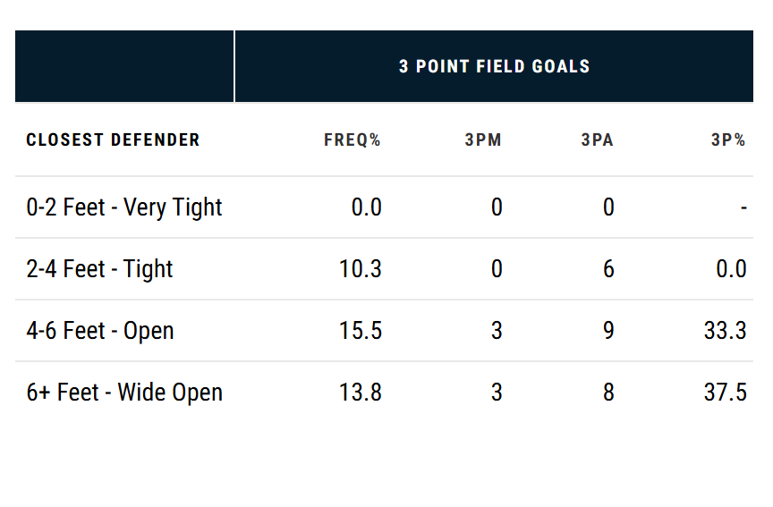Click the 37.5 three-point percentage

(x=725, y=393)
